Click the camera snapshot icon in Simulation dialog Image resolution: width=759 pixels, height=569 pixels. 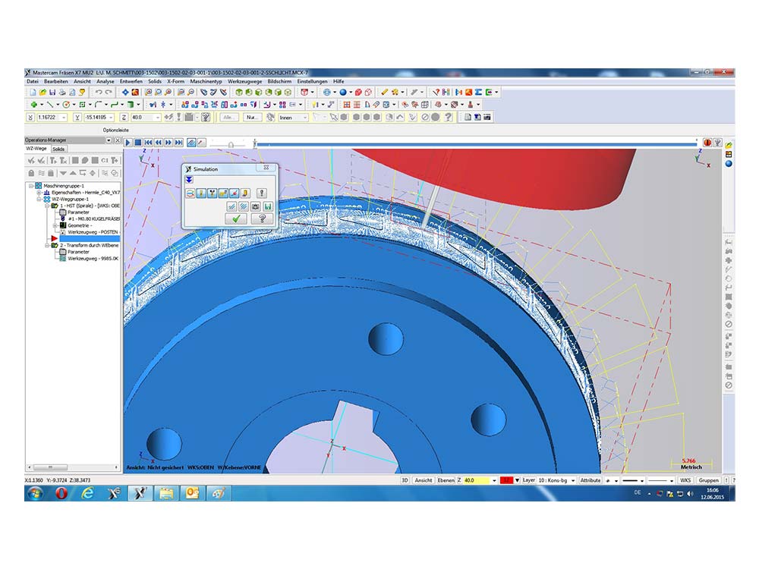256,206
